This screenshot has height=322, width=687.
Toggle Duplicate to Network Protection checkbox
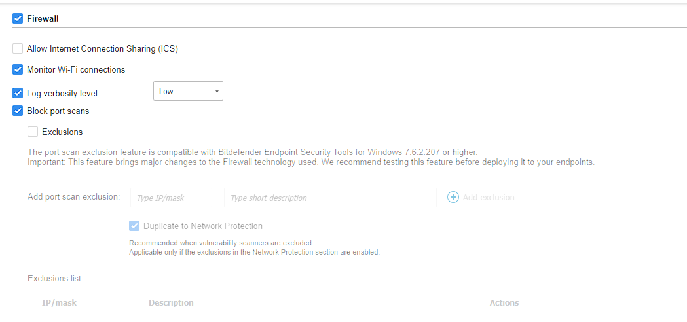tap(134, 226)
